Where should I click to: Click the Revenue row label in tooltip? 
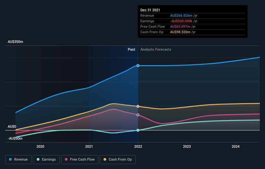(x=147, y=15)
